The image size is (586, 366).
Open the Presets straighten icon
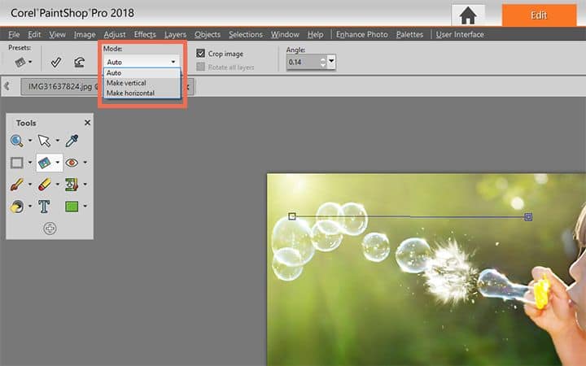tap(20, 62)
